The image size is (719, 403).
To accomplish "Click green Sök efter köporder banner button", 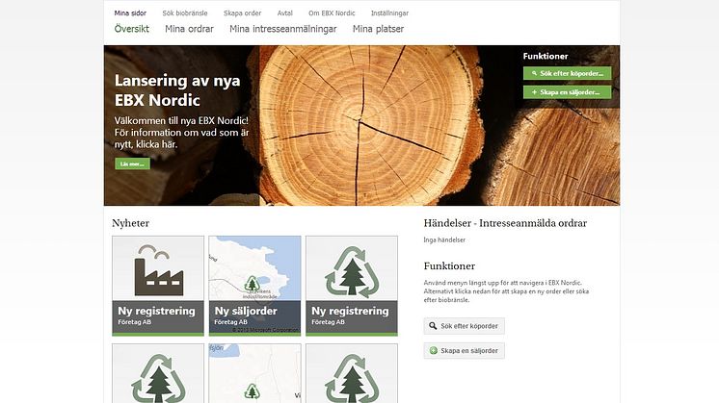I will coord(567,73).
